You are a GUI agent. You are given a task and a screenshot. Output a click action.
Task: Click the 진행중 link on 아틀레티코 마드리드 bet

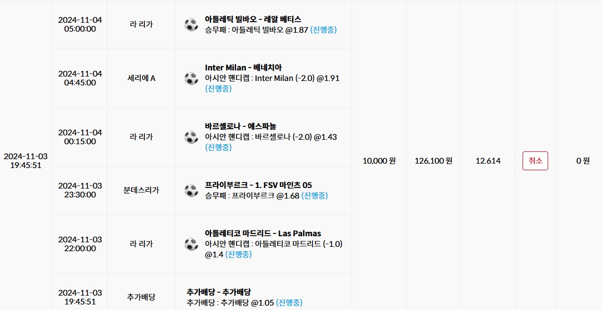(x=238, y=254)
